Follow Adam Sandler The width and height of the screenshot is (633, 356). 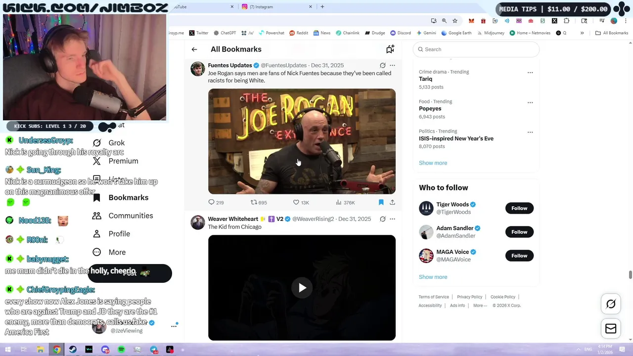pos(519,232)
